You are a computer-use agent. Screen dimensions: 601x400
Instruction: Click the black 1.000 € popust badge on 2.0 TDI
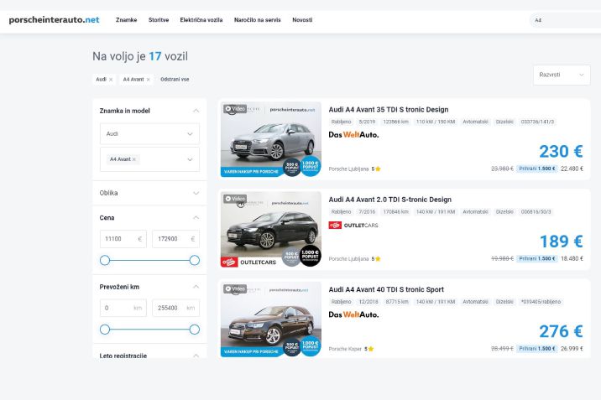click(310, 256)
